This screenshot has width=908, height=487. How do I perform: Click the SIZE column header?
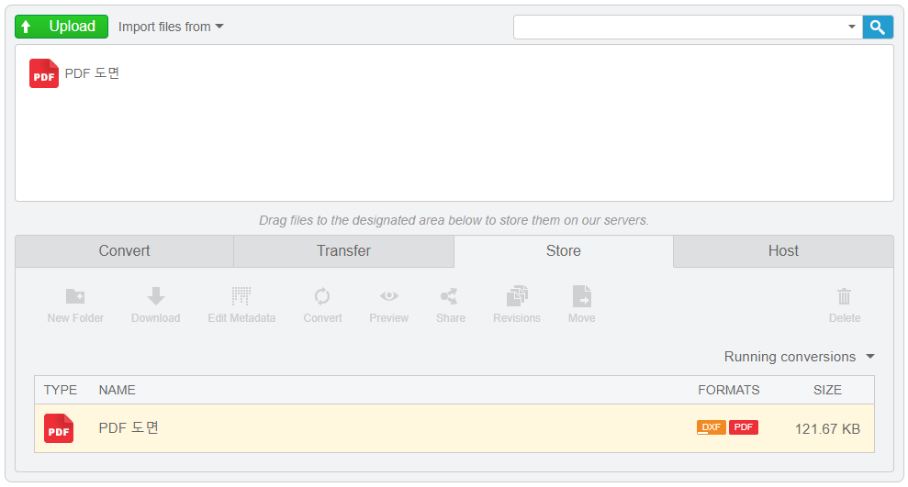click(x=827, y=391)
